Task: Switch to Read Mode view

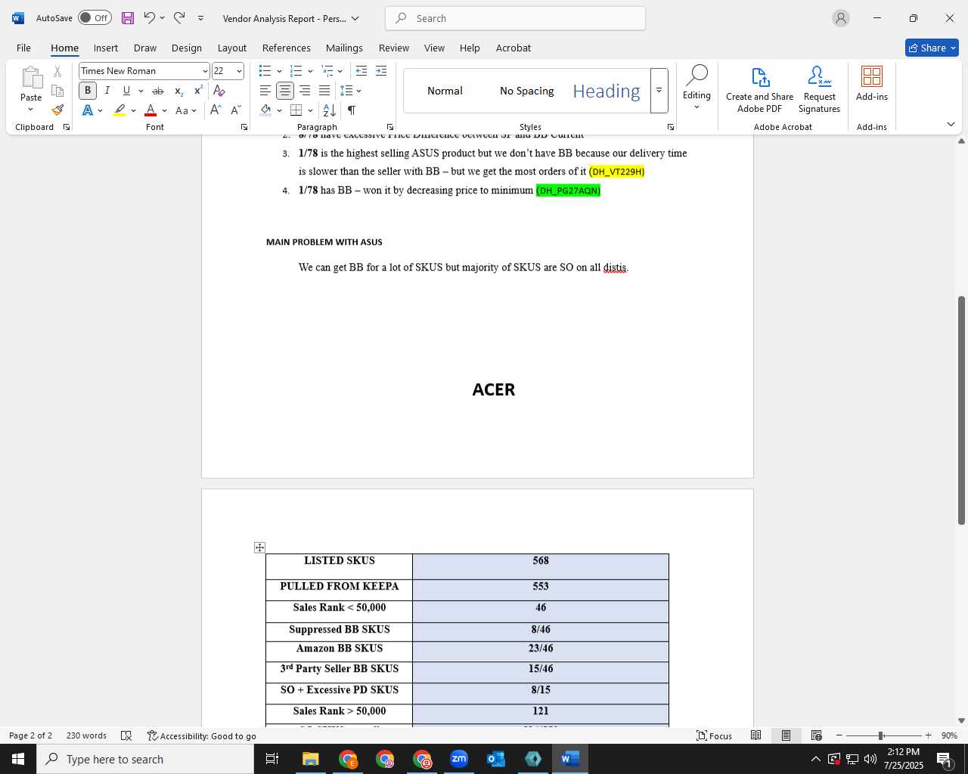Action: [755, 735]
